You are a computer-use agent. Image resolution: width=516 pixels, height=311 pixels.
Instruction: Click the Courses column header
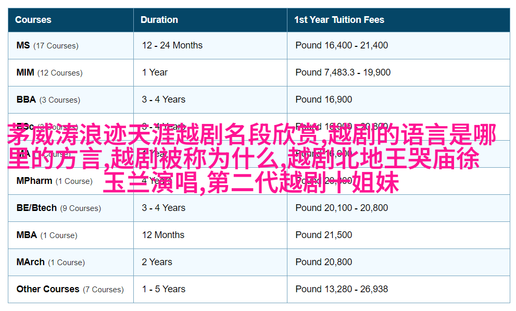pyautogui.click(x=33, y=20)
